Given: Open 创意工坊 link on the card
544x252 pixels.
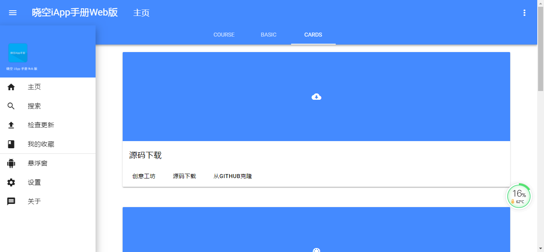Looking at the screenshot, I should [143, 176].
